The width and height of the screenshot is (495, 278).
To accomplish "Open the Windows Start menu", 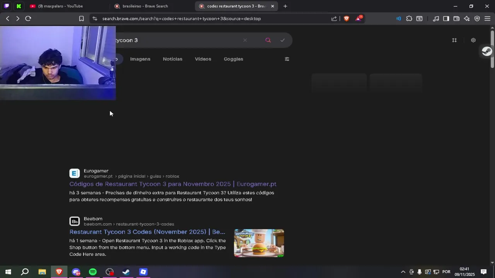I will click(x=8, y=272).
